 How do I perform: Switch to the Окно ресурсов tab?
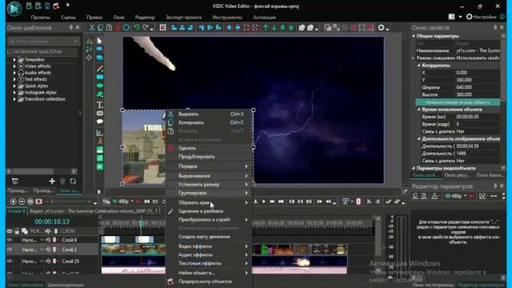click(457, 175)
